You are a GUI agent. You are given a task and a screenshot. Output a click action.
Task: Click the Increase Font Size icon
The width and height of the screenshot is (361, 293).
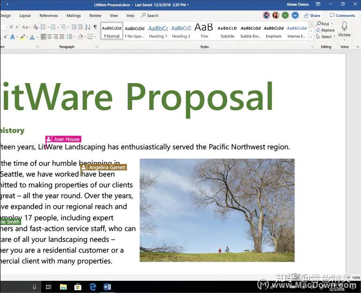click(x=11, y=27)
